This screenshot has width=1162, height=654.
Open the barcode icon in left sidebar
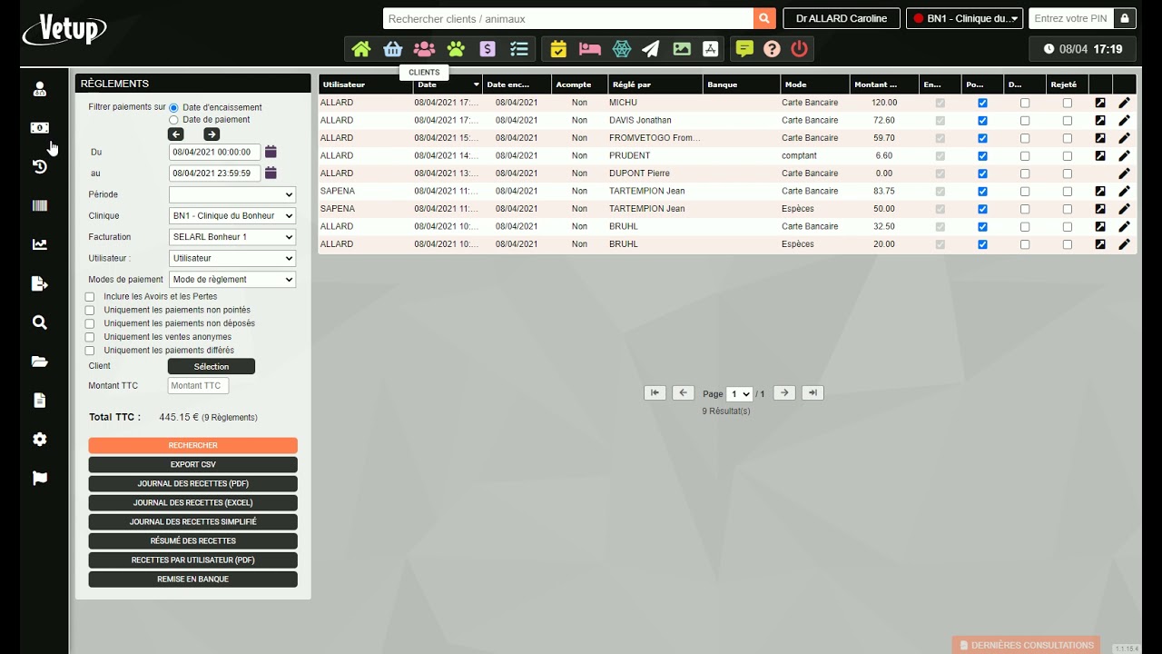(x=40, y=205)
